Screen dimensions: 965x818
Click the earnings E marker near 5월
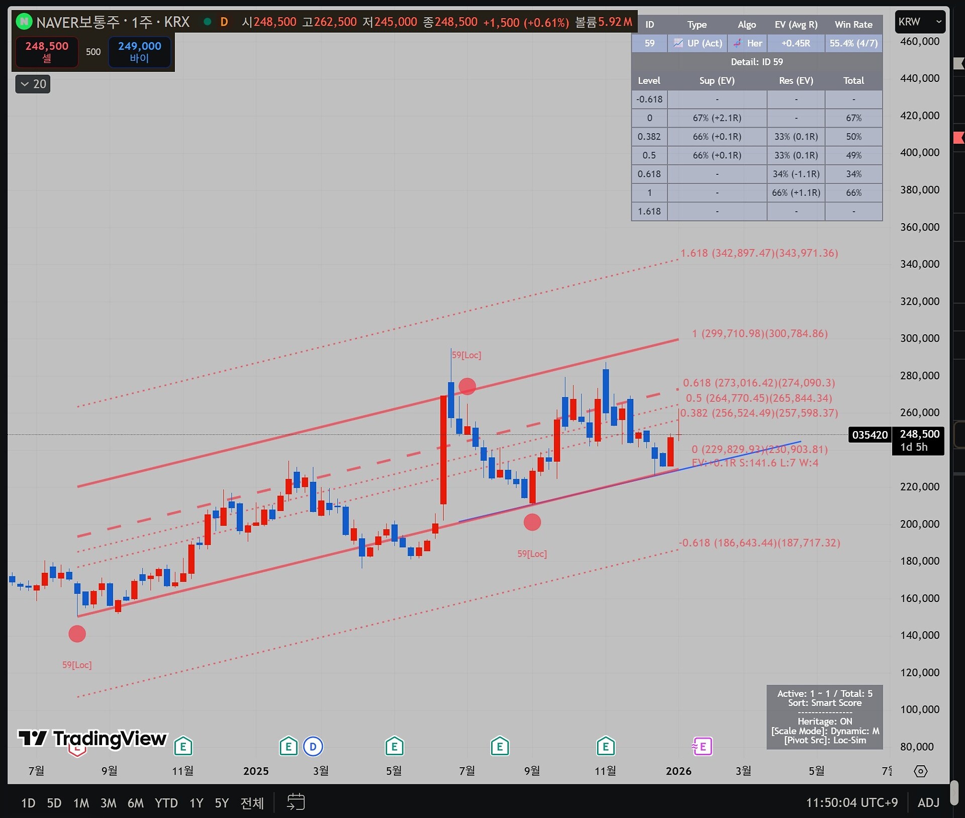point(395,747)
